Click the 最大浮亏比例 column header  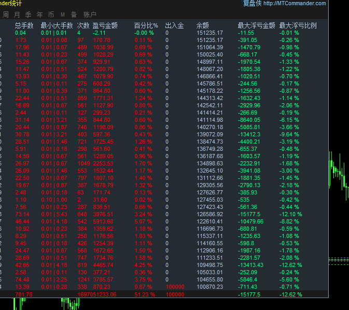coord(298,25)
